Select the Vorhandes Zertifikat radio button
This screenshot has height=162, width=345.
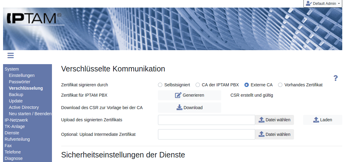click(x=280, y=85)
